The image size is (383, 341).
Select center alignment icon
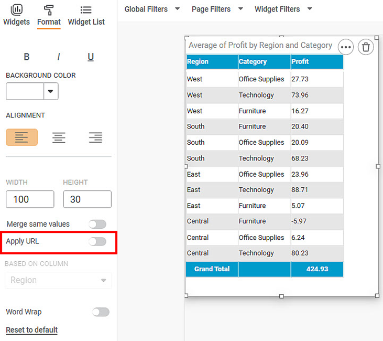(x=59, y=137)
